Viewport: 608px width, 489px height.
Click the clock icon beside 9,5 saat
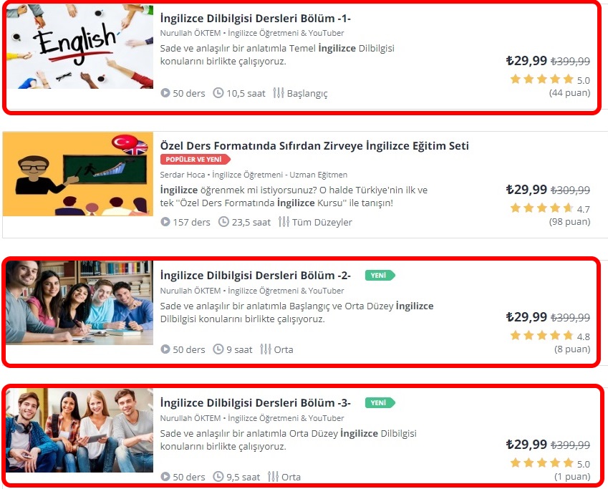[218, 477]
